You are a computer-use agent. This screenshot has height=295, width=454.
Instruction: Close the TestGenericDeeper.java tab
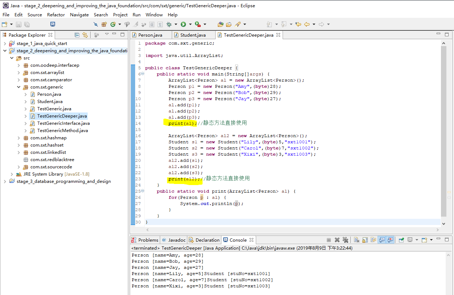coord(278,35)
